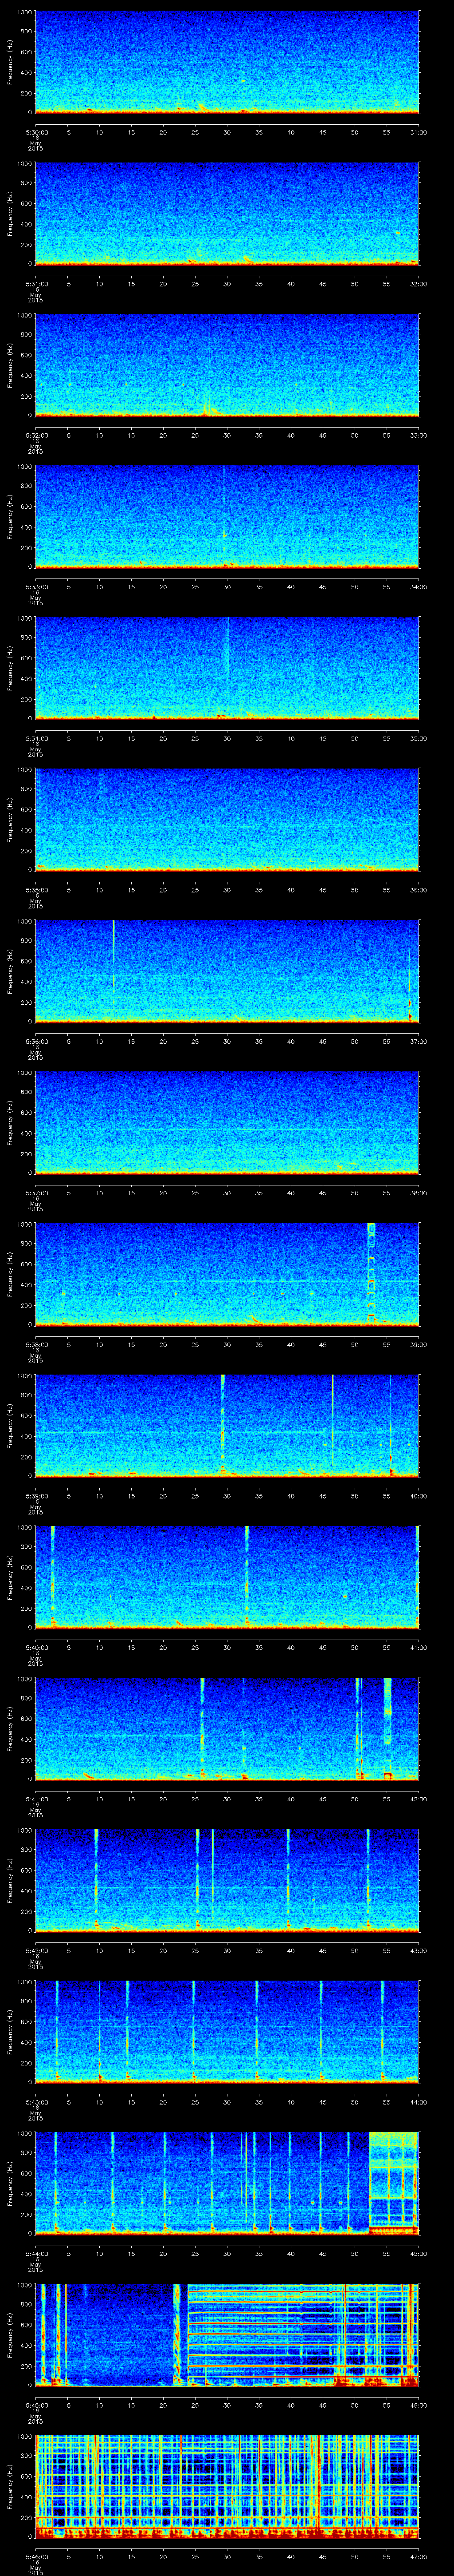The image size is (454, 2576).
Task: Select the 10-second tick in the 5:42:00 panel
Action: tap(99, 1950)
